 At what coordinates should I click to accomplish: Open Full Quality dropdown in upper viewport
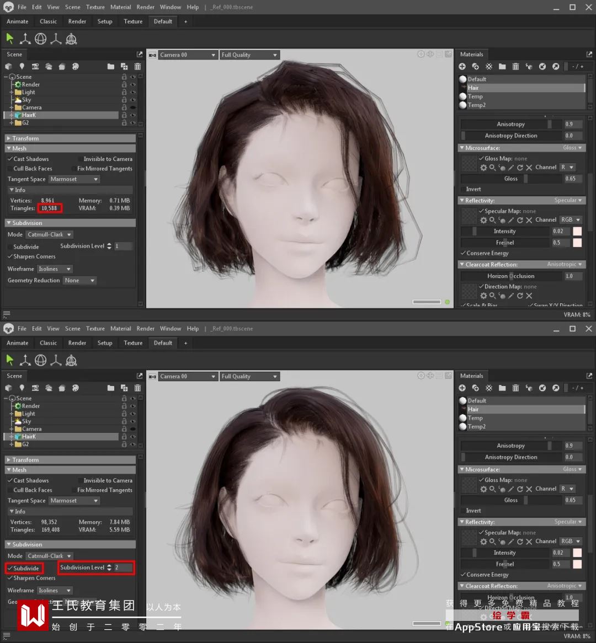click(249, 55)
